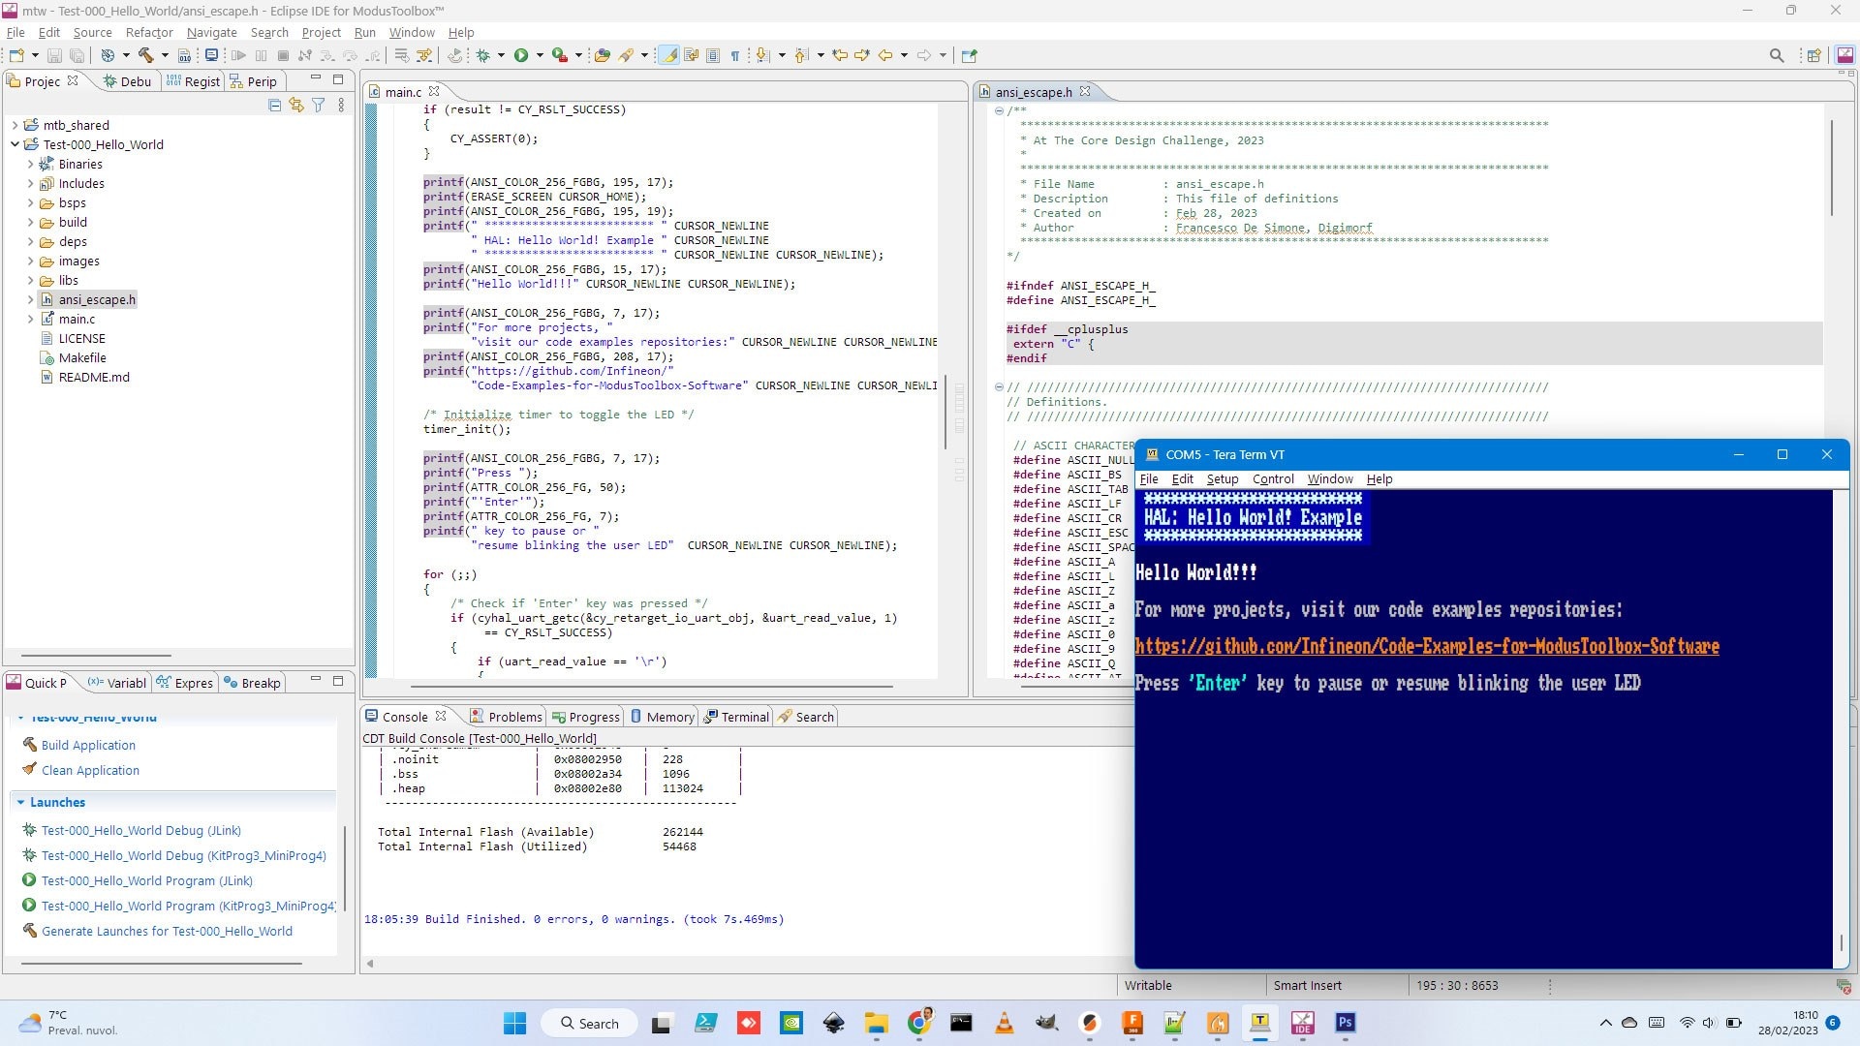Expand the Includes folder in project
The width and height of the screenshot is (1860, 1046).
(x=28, y=183)
